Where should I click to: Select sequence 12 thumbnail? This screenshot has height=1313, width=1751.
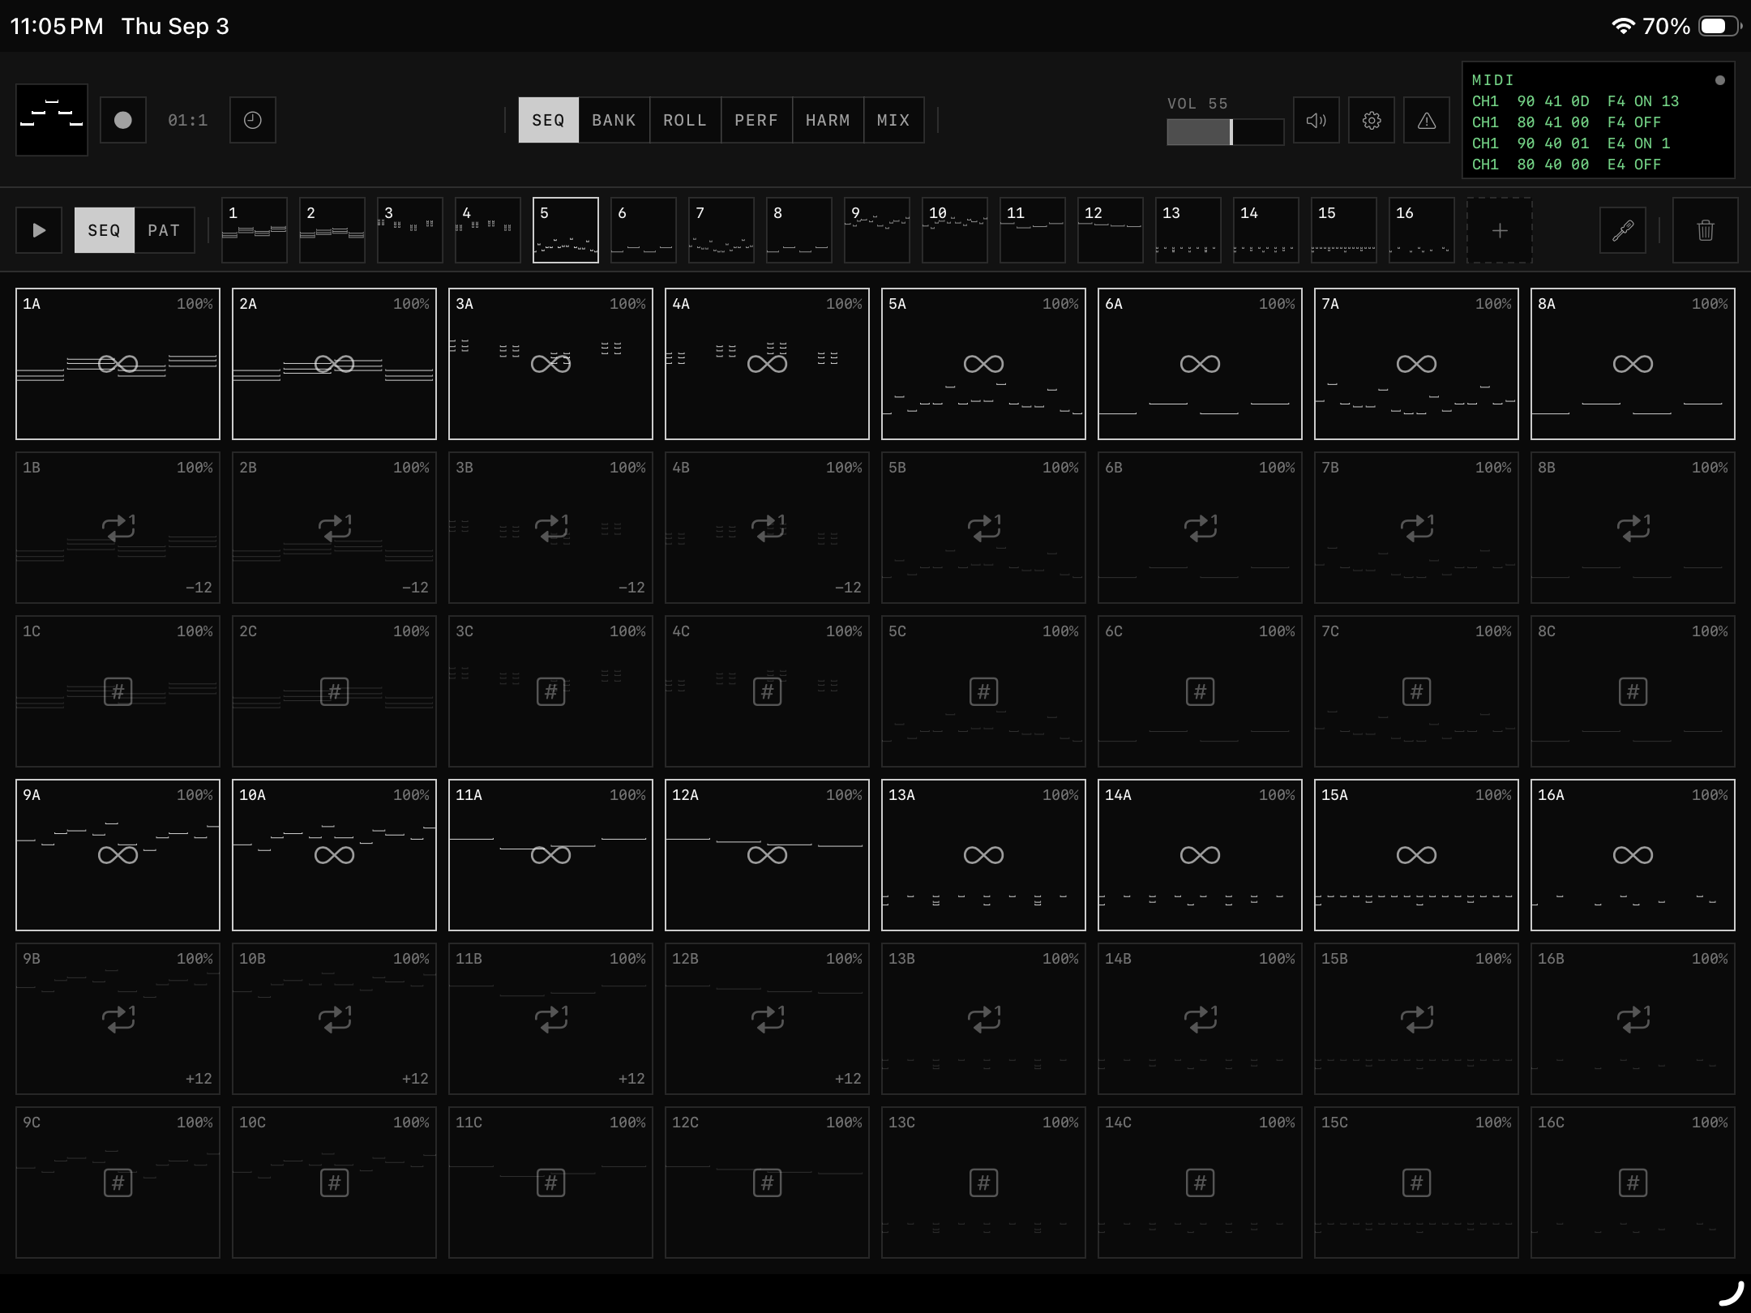[1111, 230]
